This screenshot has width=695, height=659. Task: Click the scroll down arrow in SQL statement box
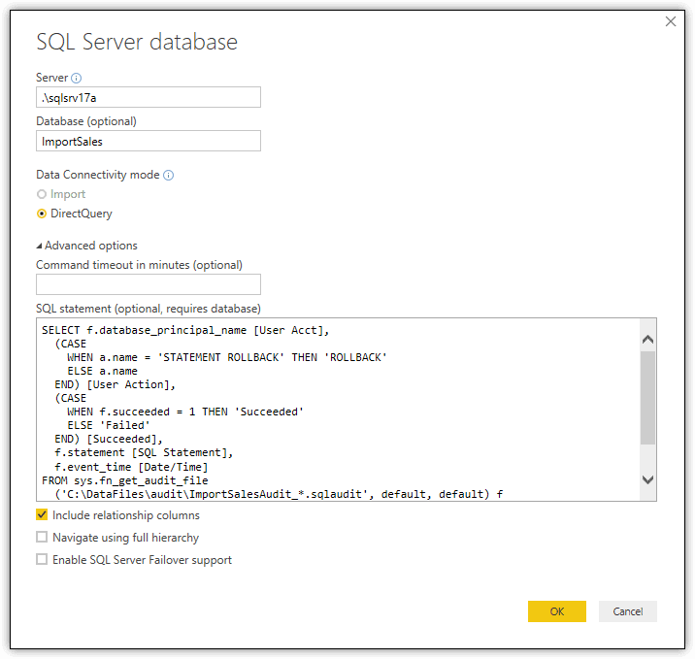point(647,479)
